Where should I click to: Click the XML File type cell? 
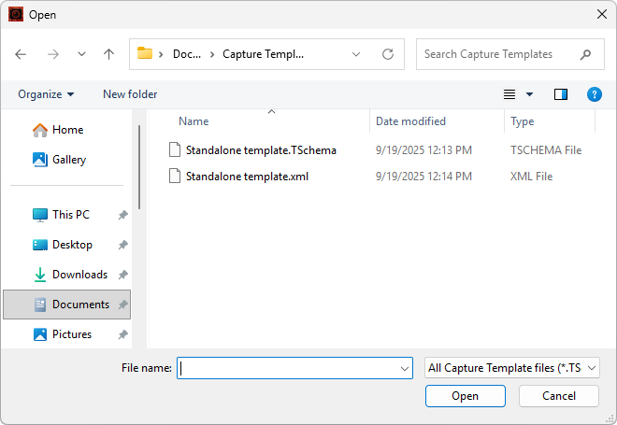pos(532,177)
